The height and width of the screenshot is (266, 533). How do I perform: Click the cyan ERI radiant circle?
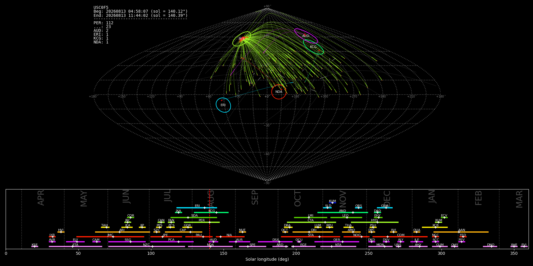click(223, 105)
